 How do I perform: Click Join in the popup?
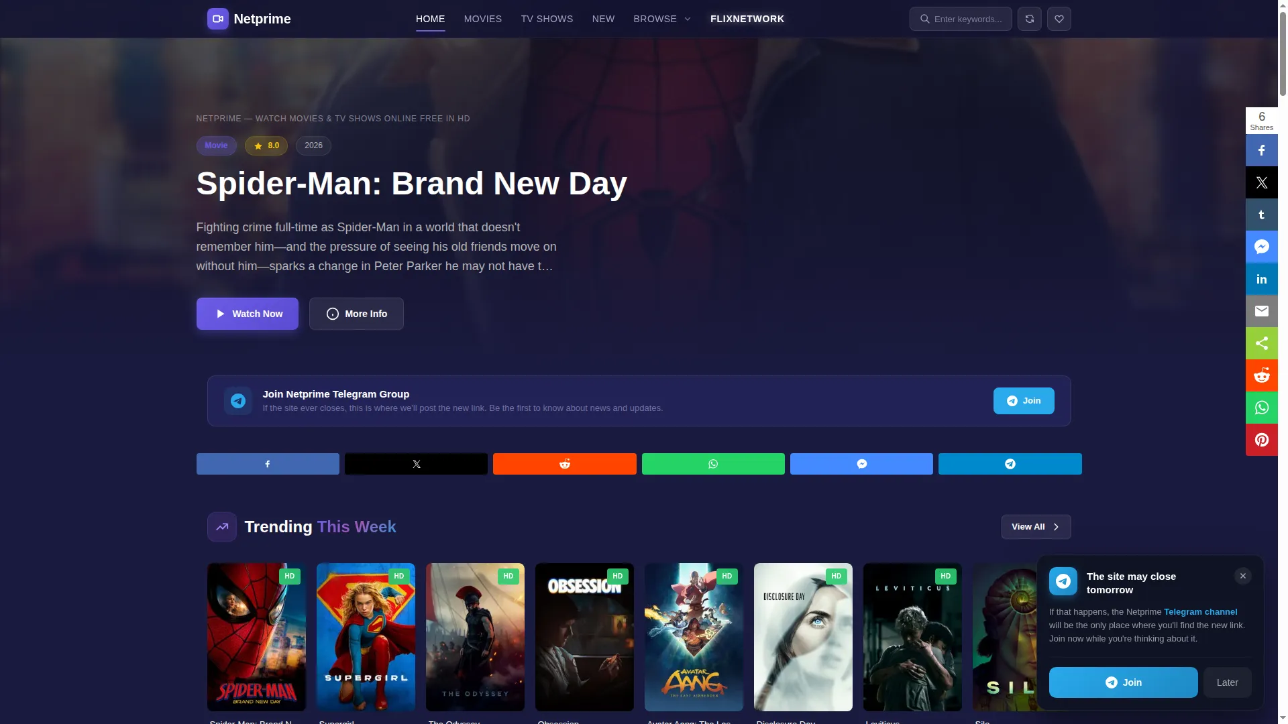click(1123, 682)
